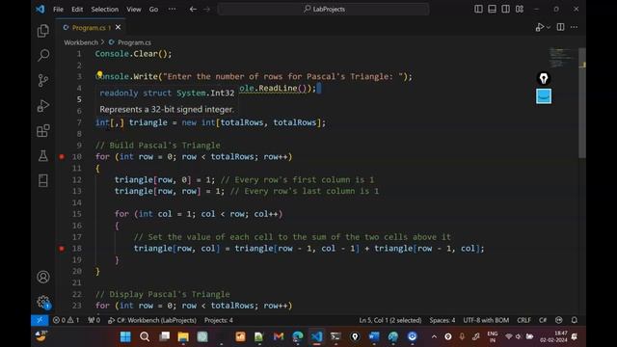Click C#: Workbench (LabProjects) status item
The image size is (617, 347).
pyautogui.click(x=152, y=320)
